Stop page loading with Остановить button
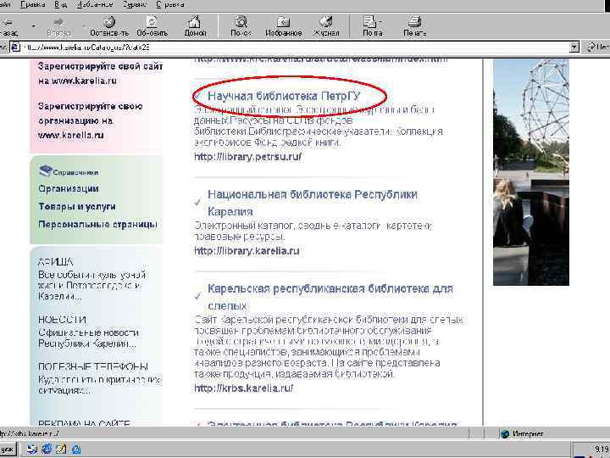 tap(109, 25)
